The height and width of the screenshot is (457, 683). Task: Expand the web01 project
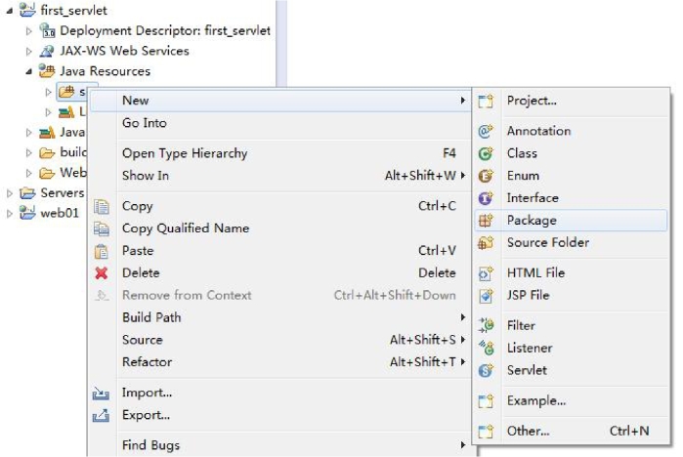click(10, 213)
